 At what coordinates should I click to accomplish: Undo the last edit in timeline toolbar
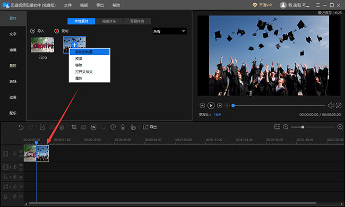(21, 127)
